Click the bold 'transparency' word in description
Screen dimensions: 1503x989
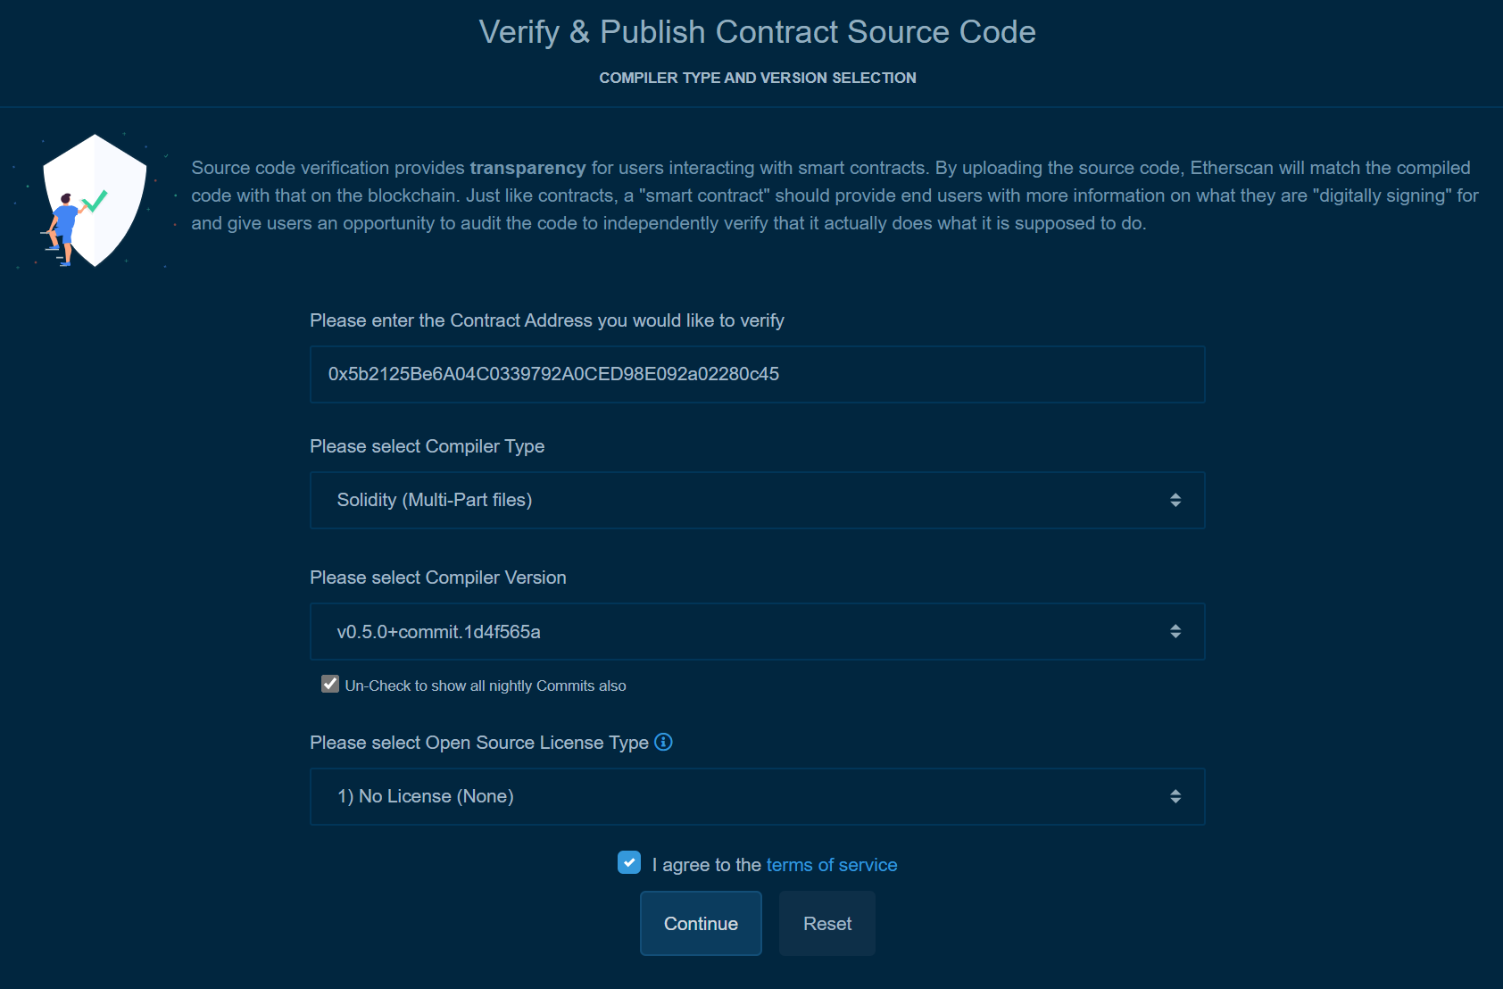coord(528,168)
